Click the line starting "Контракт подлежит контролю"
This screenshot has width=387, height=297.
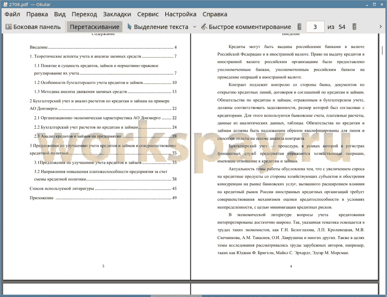(x=296, y=85)
